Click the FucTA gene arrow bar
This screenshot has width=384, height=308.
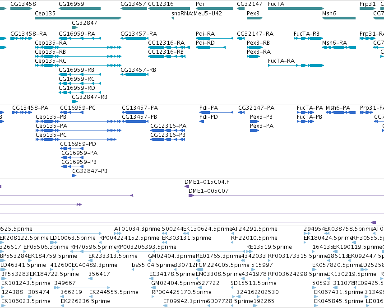tap(296, 9)
